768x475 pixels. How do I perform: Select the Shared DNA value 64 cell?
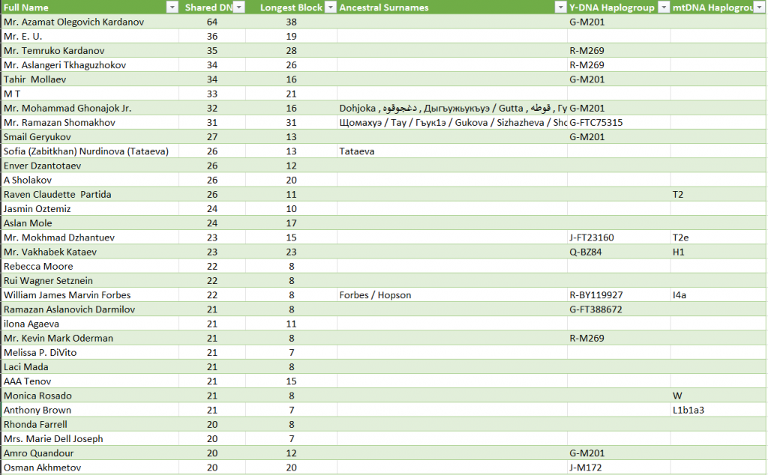212,22
